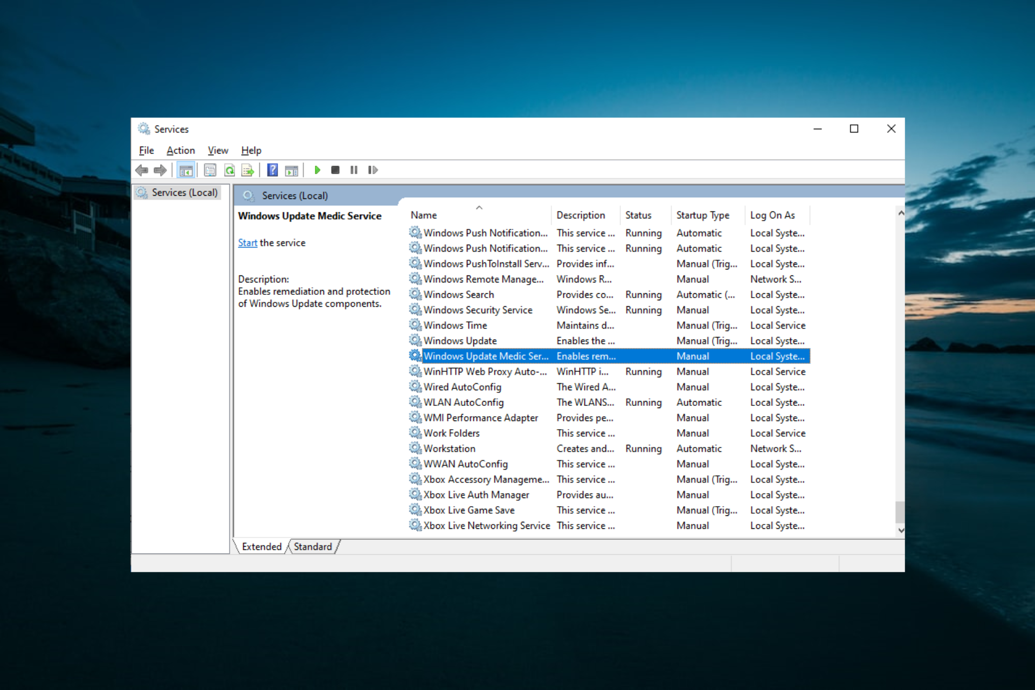Screen dimensions: 1035x690
Task: Click the vertical scrollbar thumb
Action: coord(900,512)
